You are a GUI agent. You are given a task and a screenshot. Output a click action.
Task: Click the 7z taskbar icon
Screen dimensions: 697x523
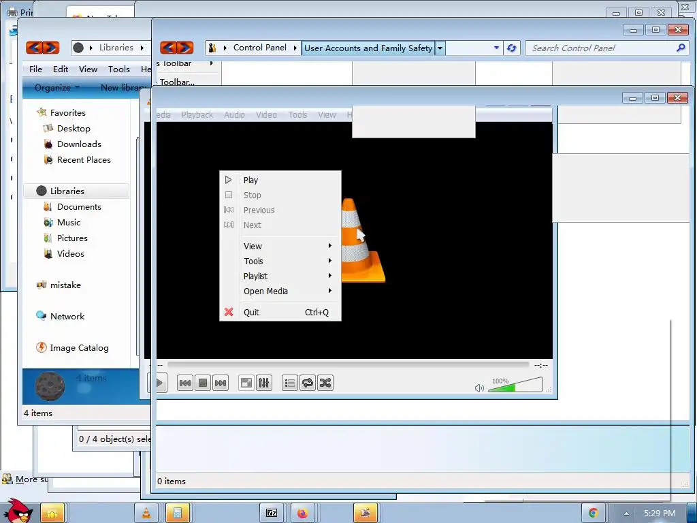pyautogui.click(x=272, y=513)
